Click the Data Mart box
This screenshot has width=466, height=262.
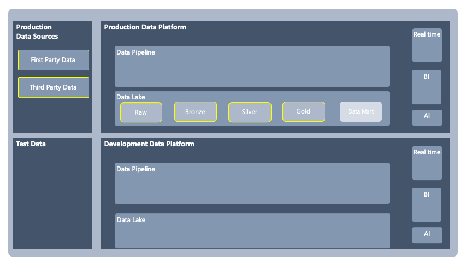tap(361, 111)
